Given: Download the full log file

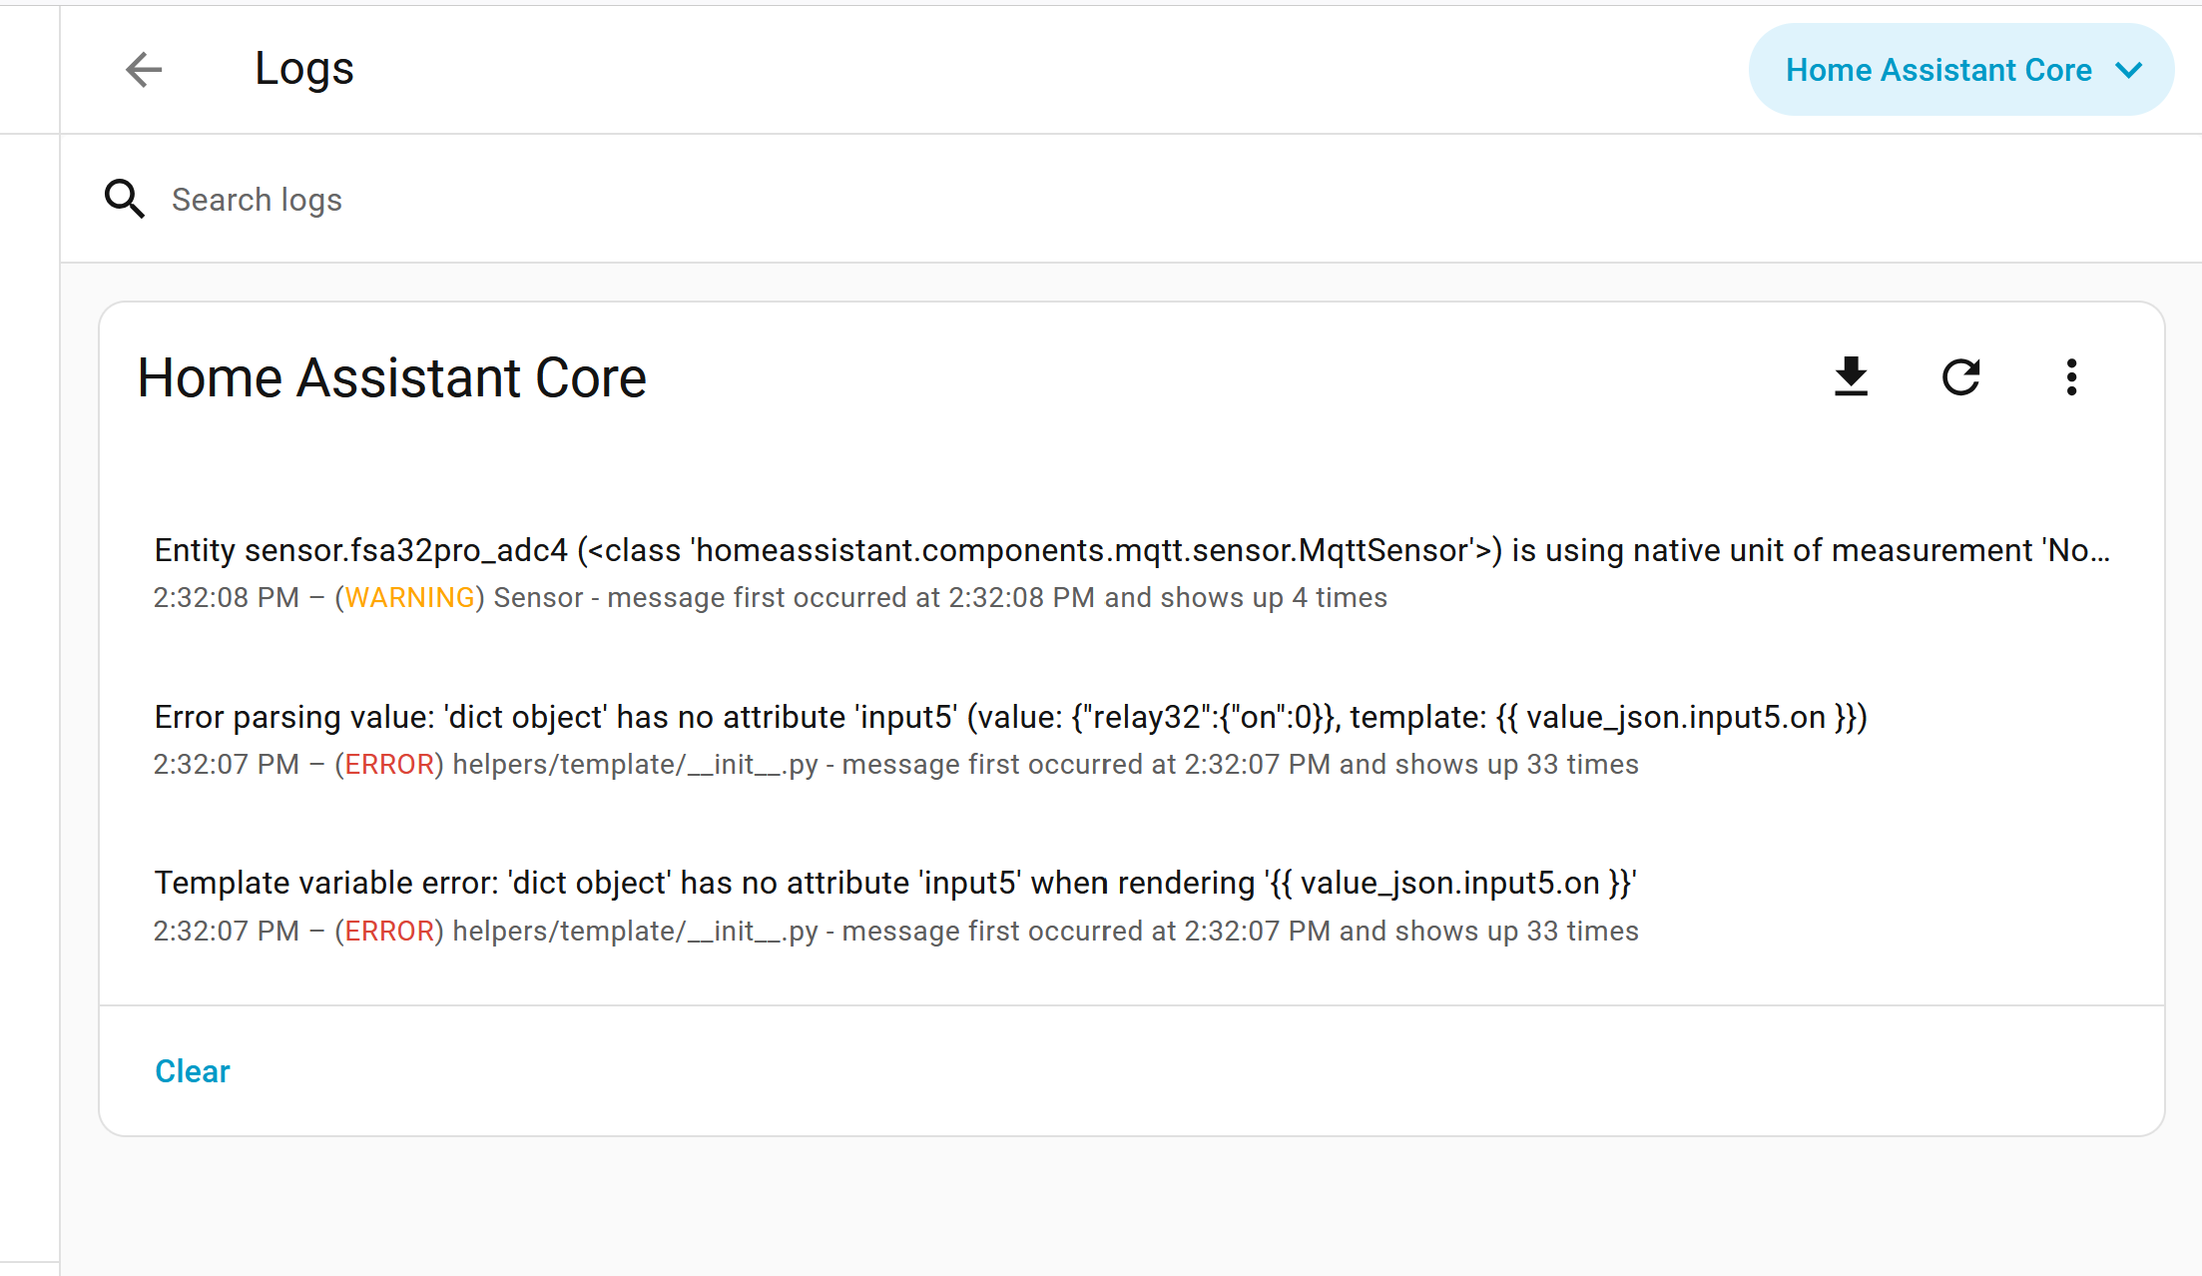Looking at the screenshot, I should pyautogui.click(x=1851, y=377).
